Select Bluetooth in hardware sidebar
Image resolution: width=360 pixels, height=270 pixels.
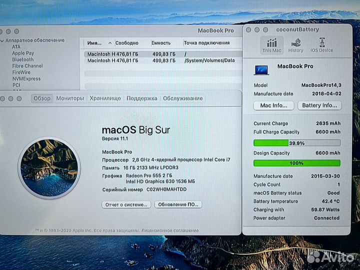(22, 59)
